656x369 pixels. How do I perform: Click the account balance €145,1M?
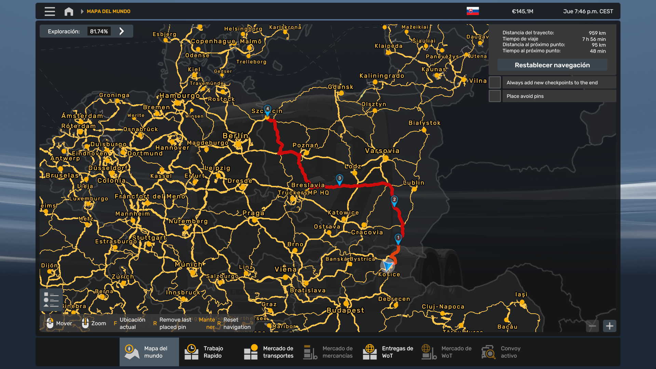pos(522,11)
